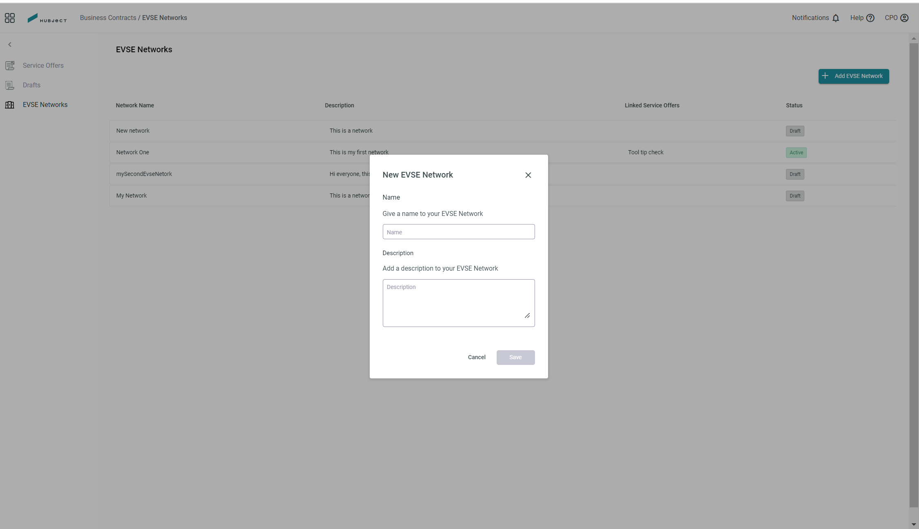
Task: Click EVSE Networks page heading
Action: [144, 49]
